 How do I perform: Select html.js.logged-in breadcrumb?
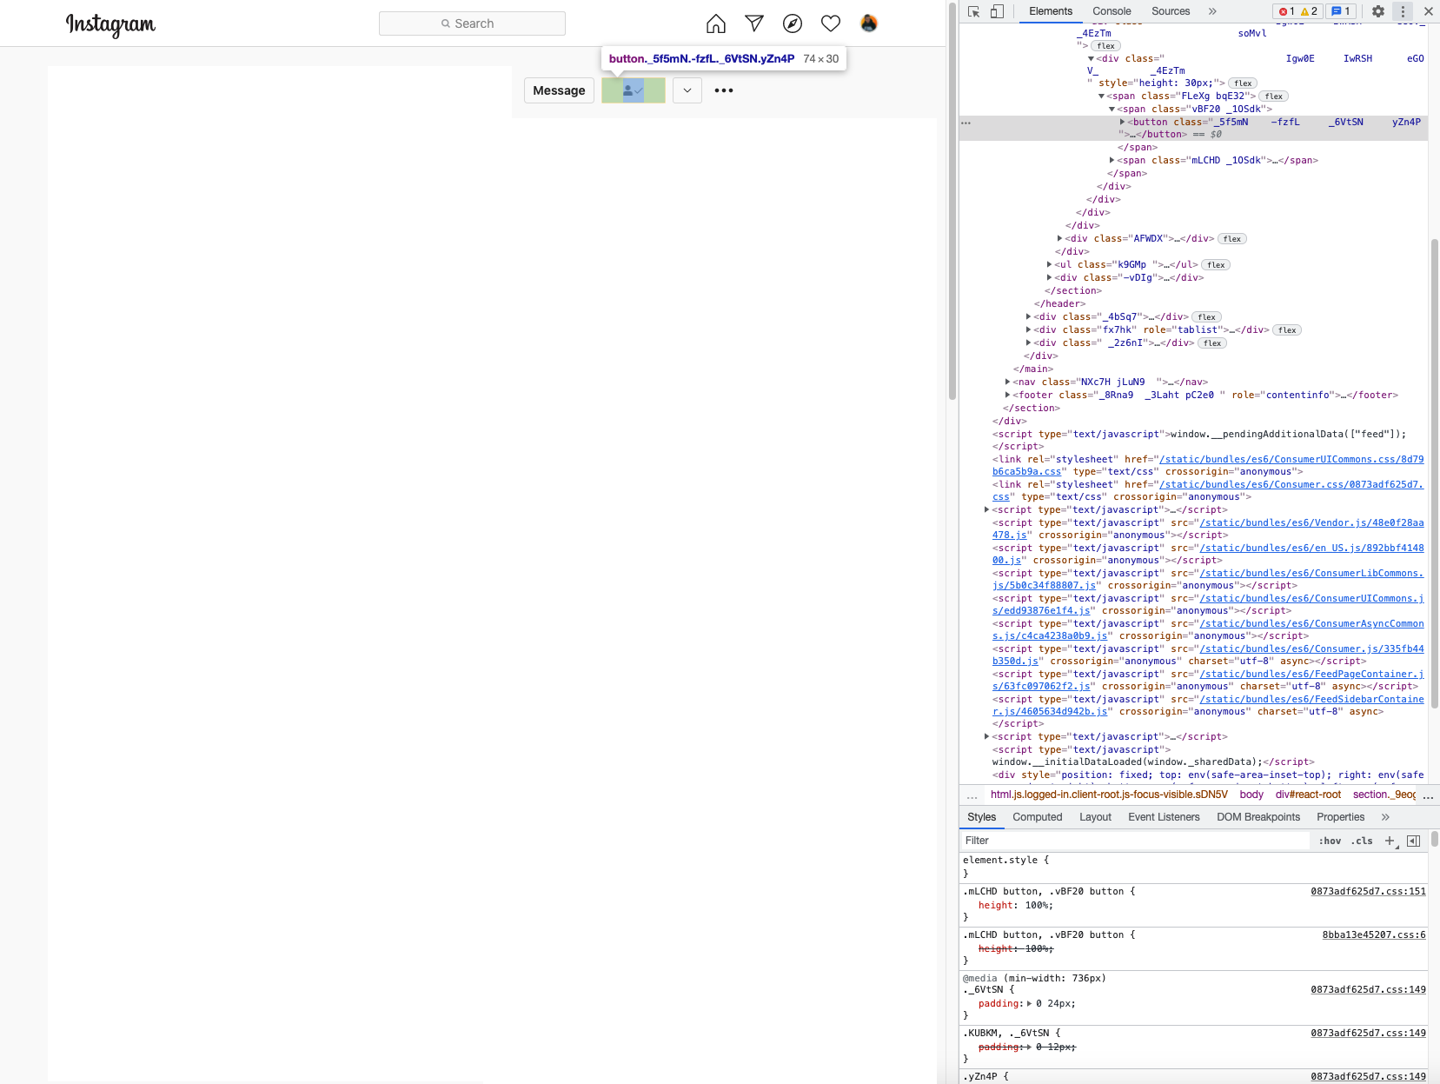[x=1109, y=795]
